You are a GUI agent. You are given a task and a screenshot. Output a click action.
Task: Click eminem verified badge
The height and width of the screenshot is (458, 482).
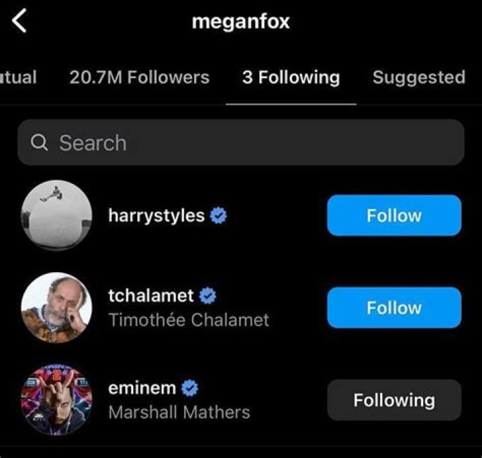[x=190, y=388]
